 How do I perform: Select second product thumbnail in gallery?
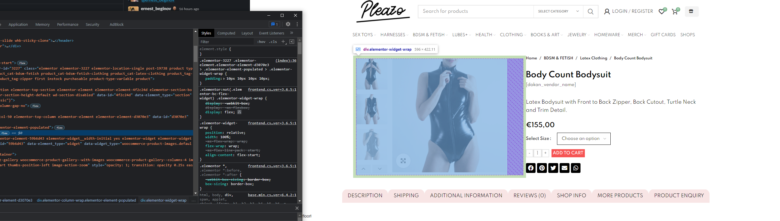click(372, 109)
